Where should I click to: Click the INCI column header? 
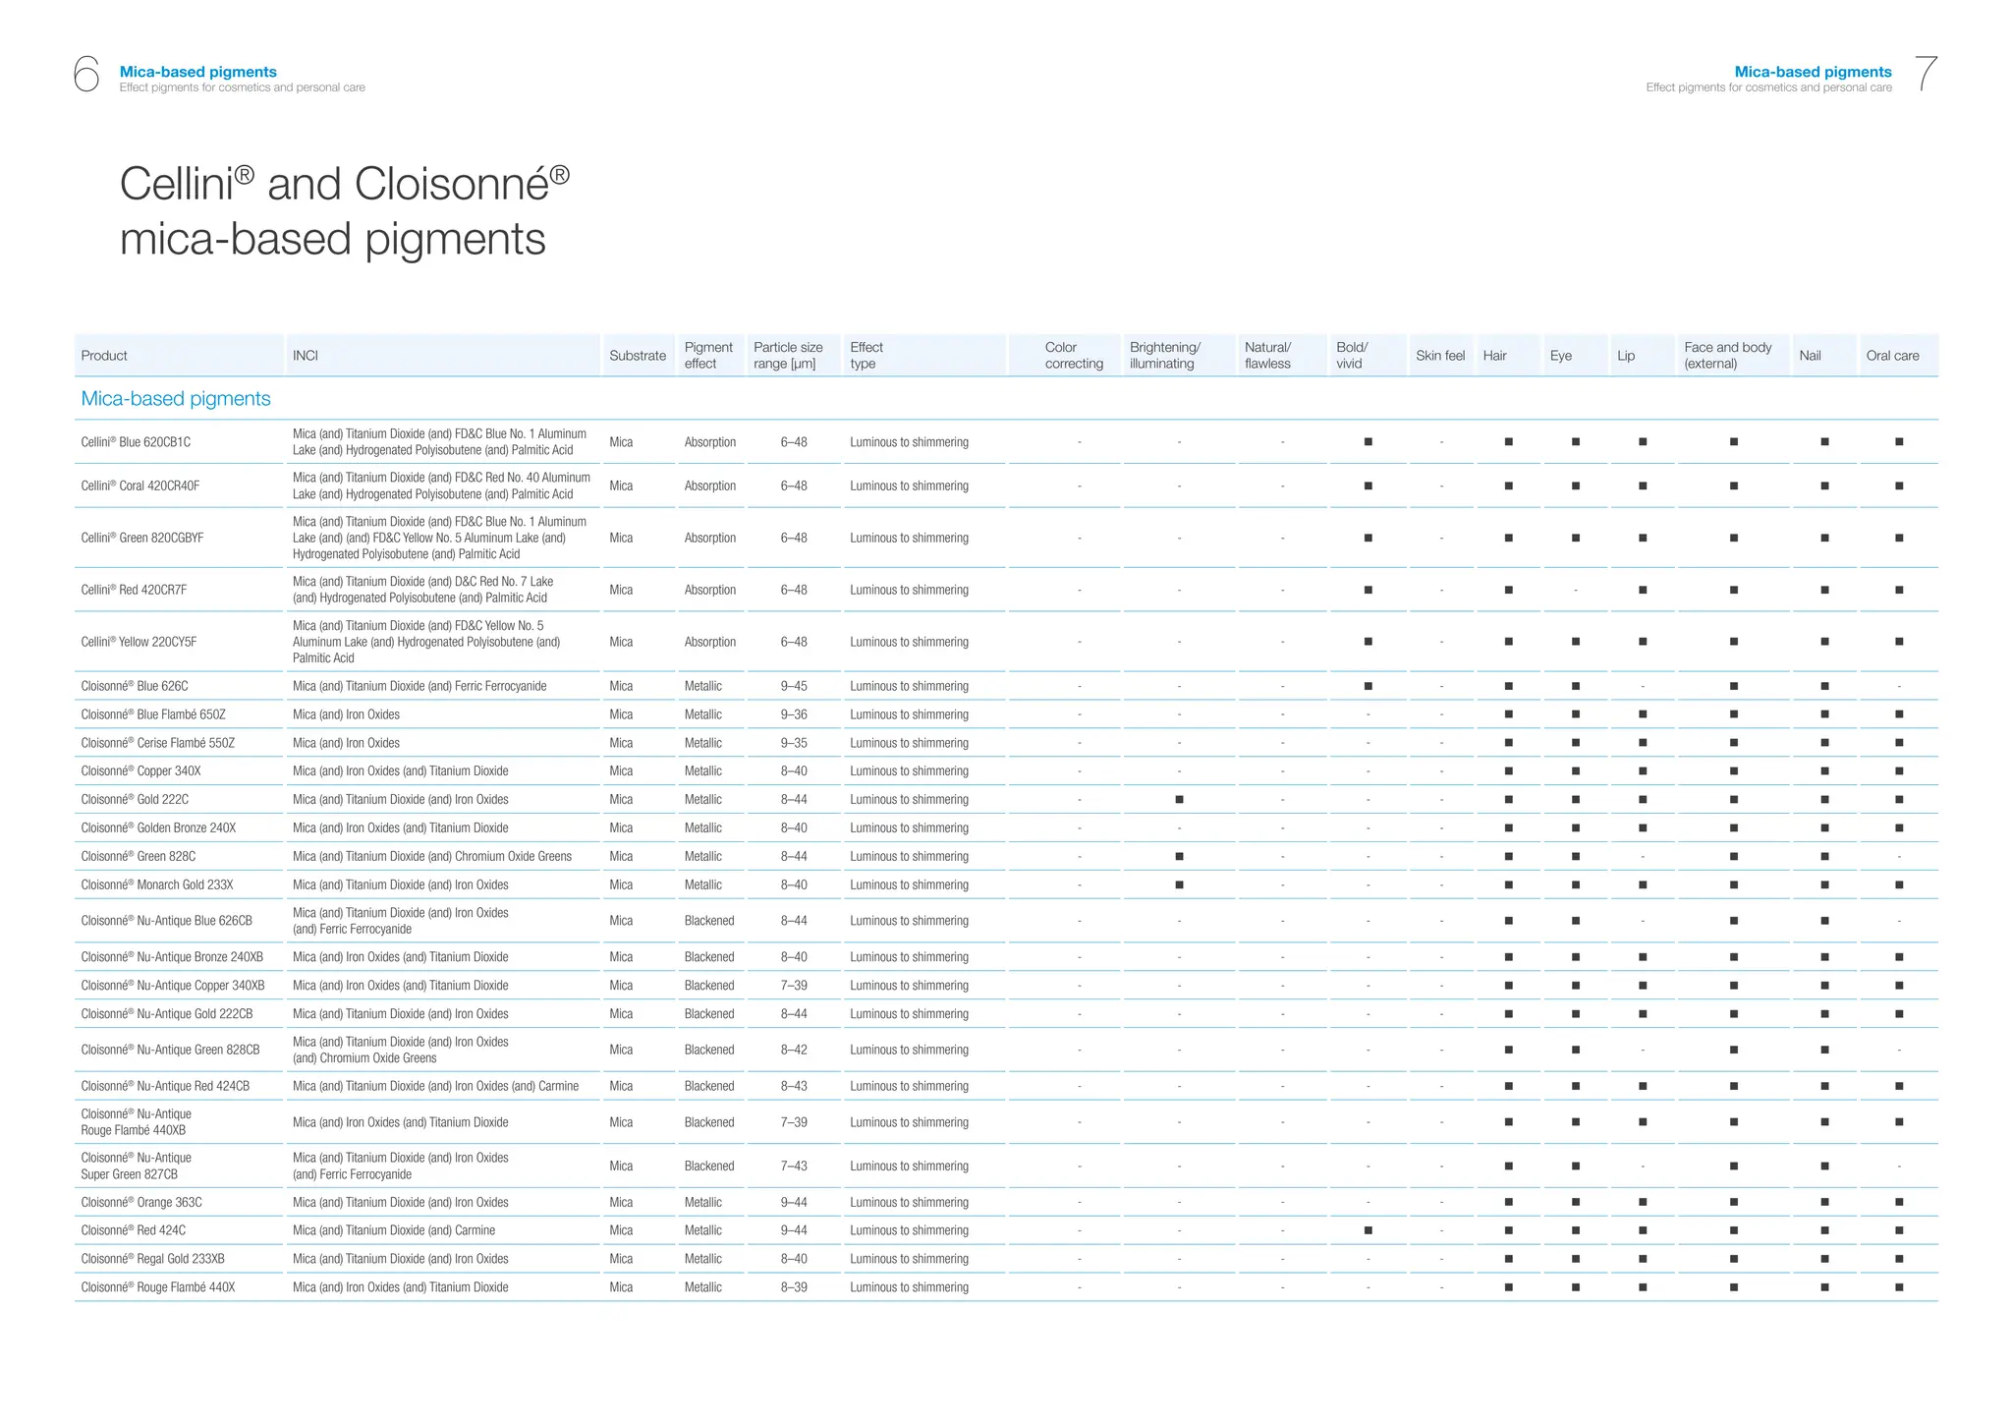click(x=305, y=356)
